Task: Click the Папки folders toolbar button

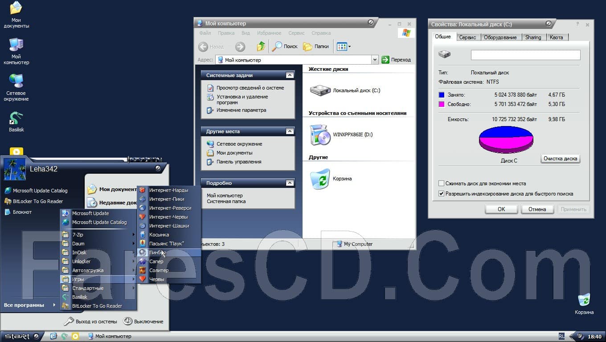Action: click(x=316, y=46)
